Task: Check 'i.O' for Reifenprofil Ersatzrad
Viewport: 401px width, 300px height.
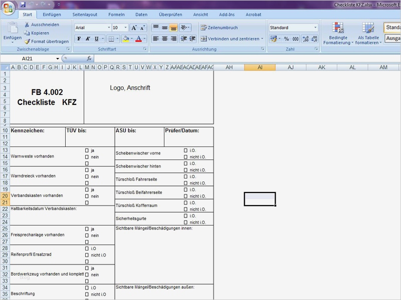Action: (x=87, y=248)
